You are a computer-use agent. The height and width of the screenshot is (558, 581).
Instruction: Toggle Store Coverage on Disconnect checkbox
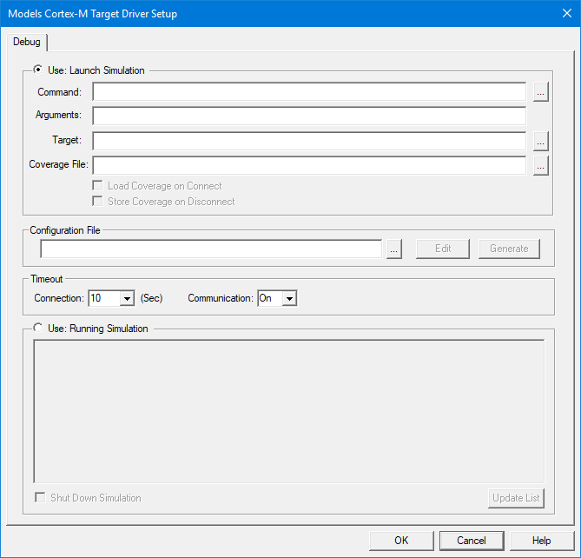click(98, 202)
